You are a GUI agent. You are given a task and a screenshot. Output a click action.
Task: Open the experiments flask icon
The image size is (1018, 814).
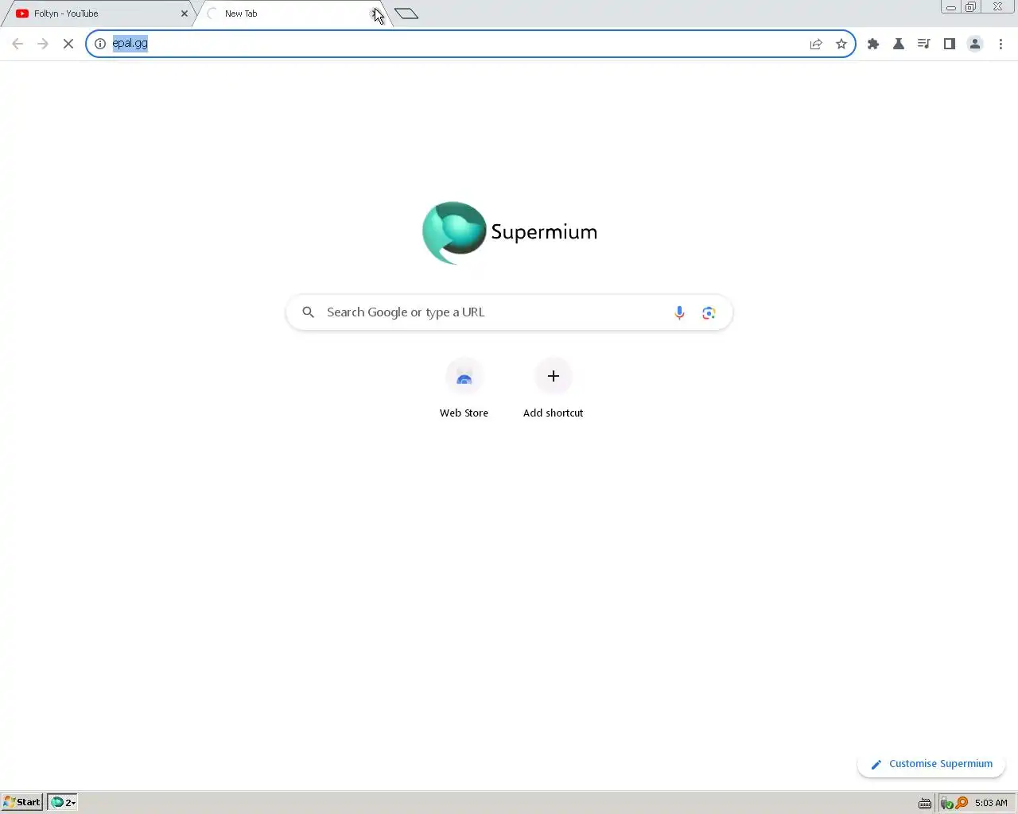pyautogui.click(x=899, y=44)
